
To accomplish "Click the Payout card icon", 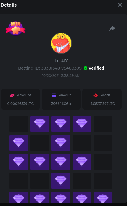I will click(54, 95).
